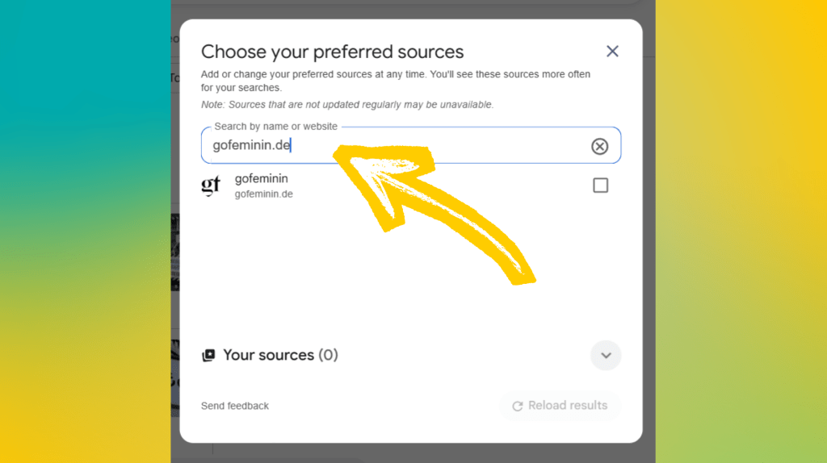Viewport: 827px width, 463px height.
Task: Click the gofeminin gf logo icon
Action: (211, 186)
